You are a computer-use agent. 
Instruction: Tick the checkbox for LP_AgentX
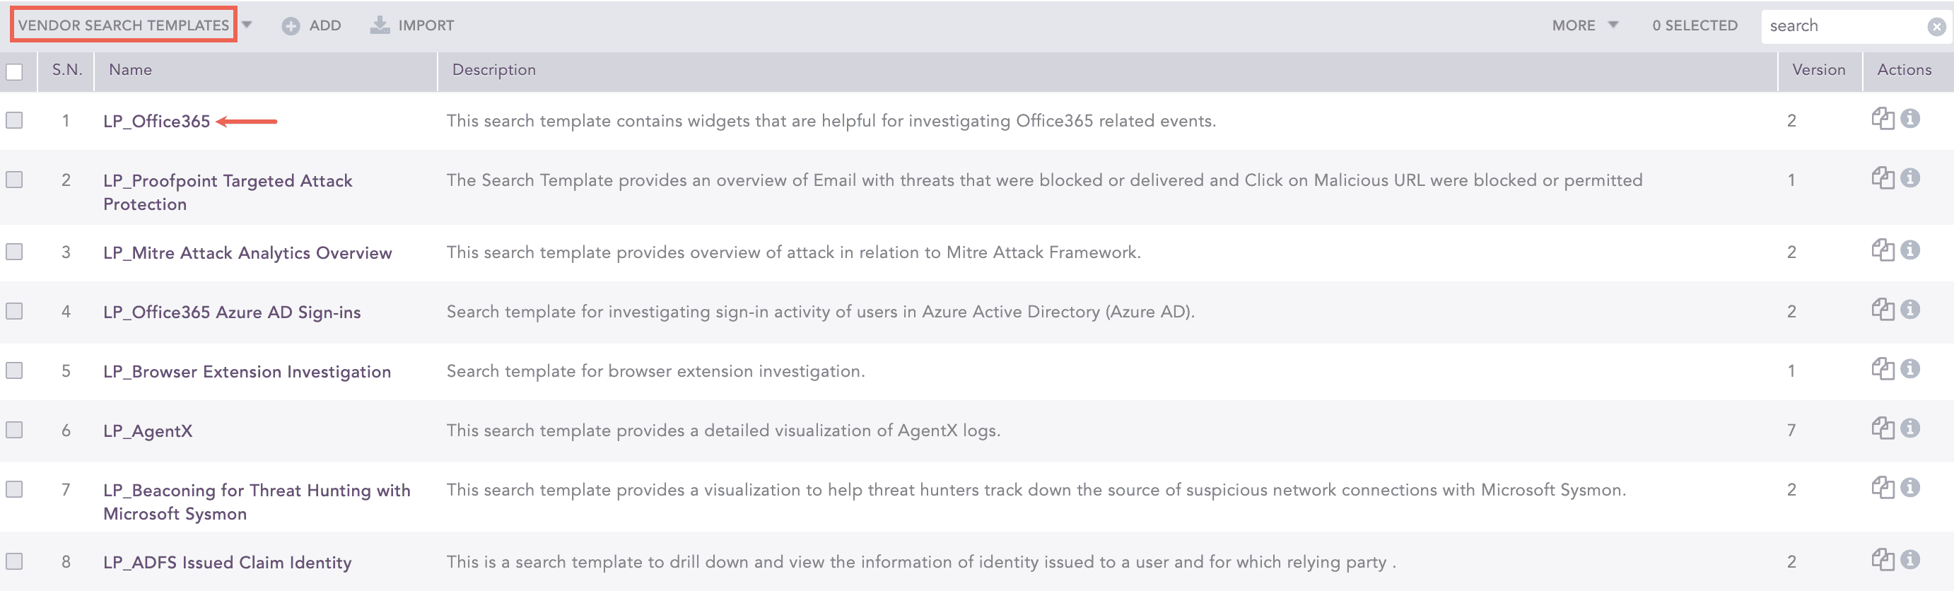coord(13,429)
